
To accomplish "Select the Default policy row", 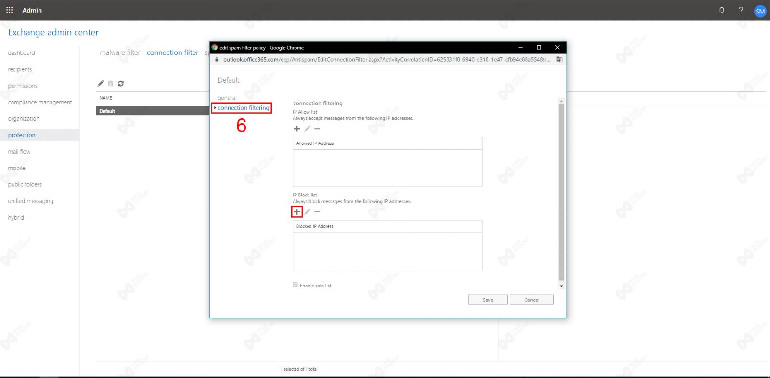I will click(153, 111).
